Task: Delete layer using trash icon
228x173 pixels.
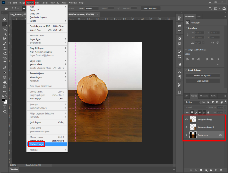Action: pos(221,170)
